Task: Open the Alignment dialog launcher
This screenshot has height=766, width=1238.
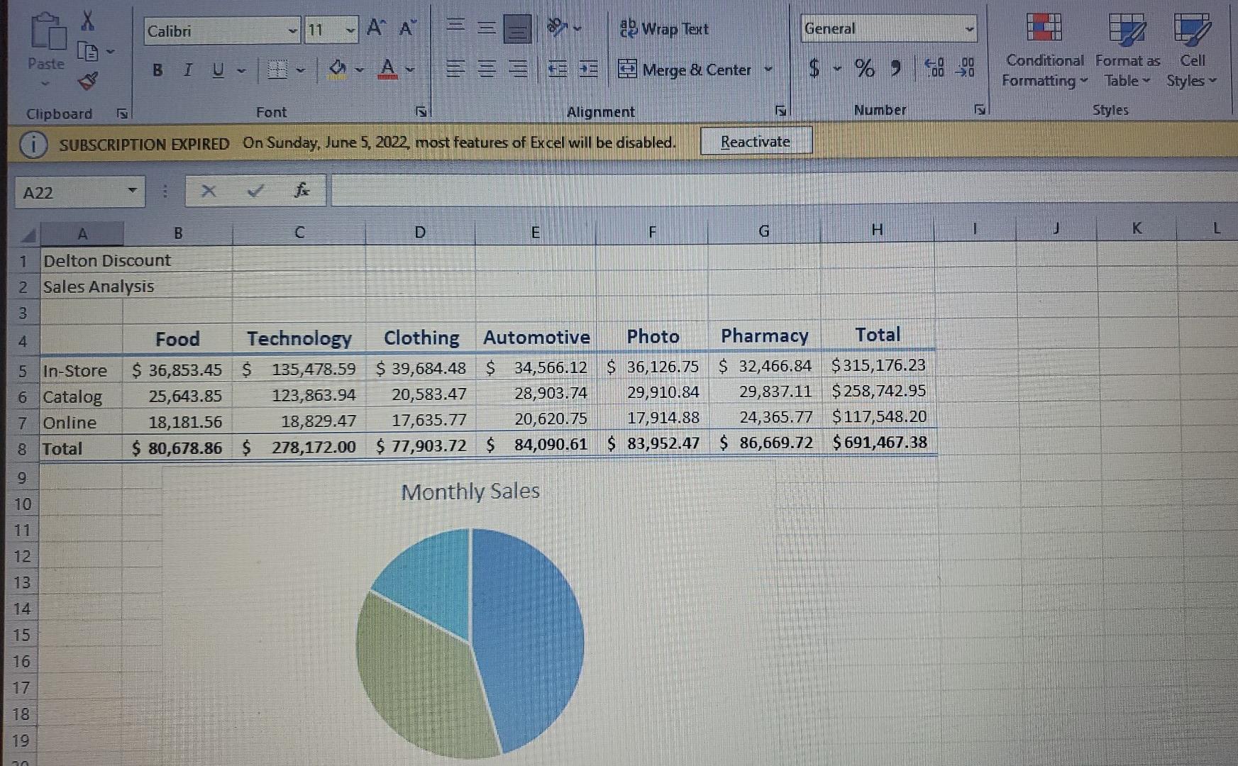Action: tap(780, 110)
